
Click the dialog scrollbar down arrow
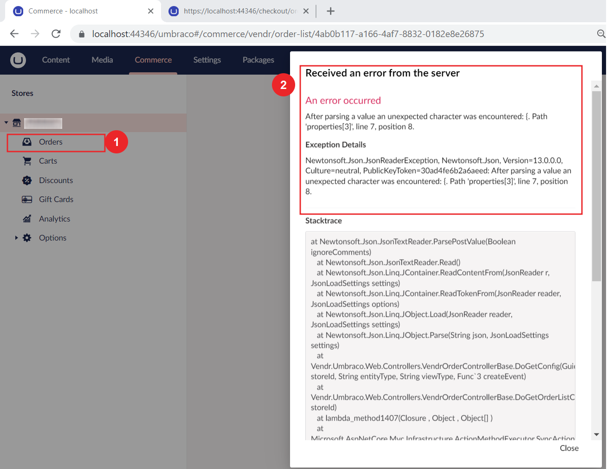coord(596,435)
